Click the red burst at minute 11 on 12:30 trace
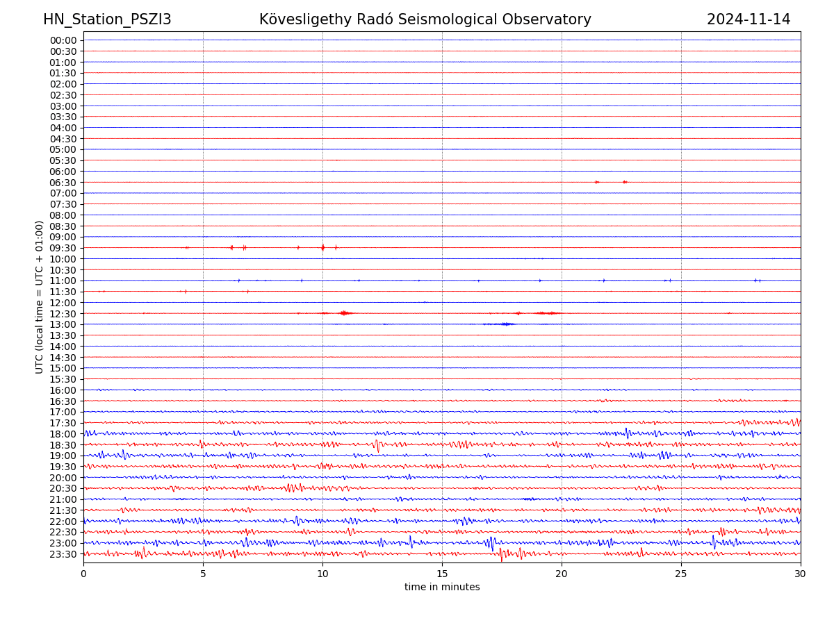The image size is (834, 625). click(x=345, y=313)
